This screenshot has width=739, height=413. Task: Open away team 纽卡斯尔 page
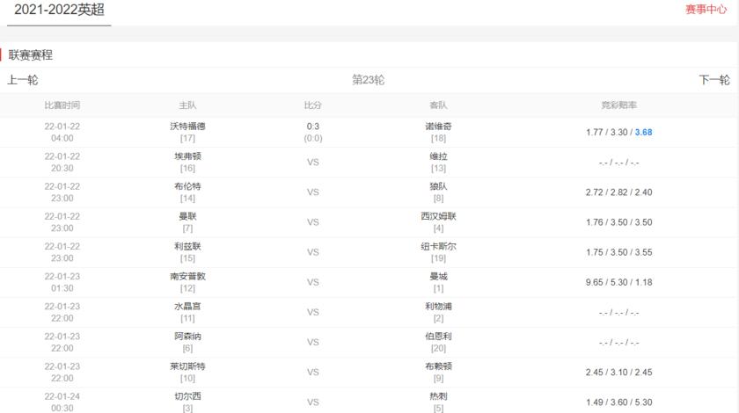(x=439, y=246)
